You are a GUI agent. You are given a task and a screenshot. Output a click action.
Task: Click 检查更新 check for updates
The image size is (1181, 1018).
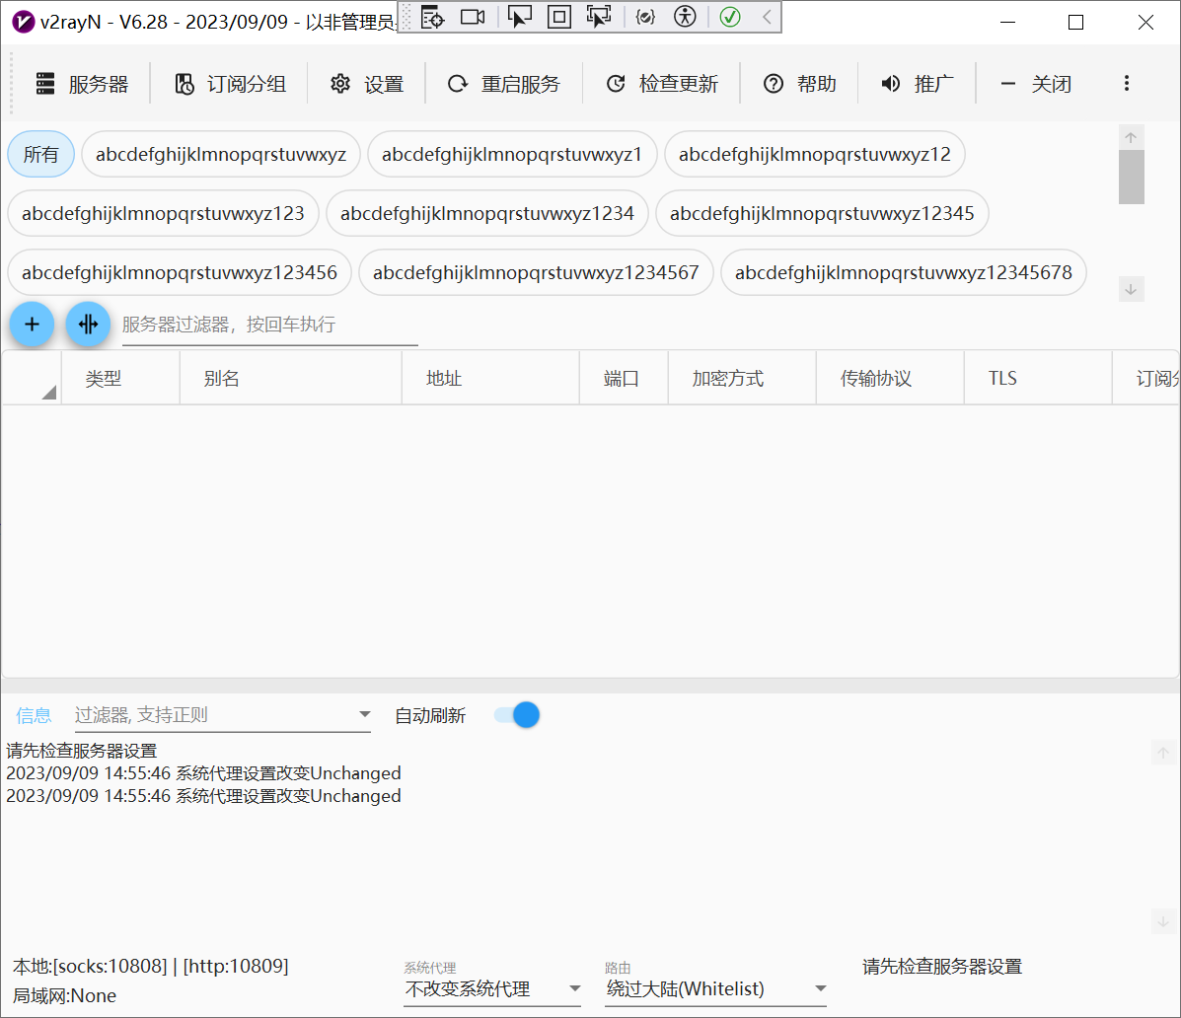(x=662, y=84)
